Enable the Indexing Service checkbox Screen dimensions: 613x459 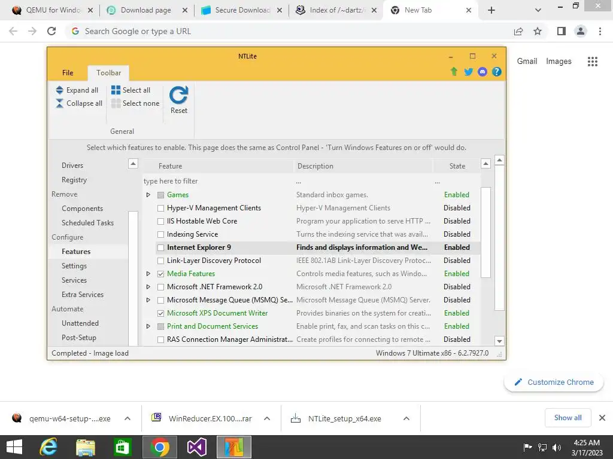pyautogui.click(x=160, y=234)
